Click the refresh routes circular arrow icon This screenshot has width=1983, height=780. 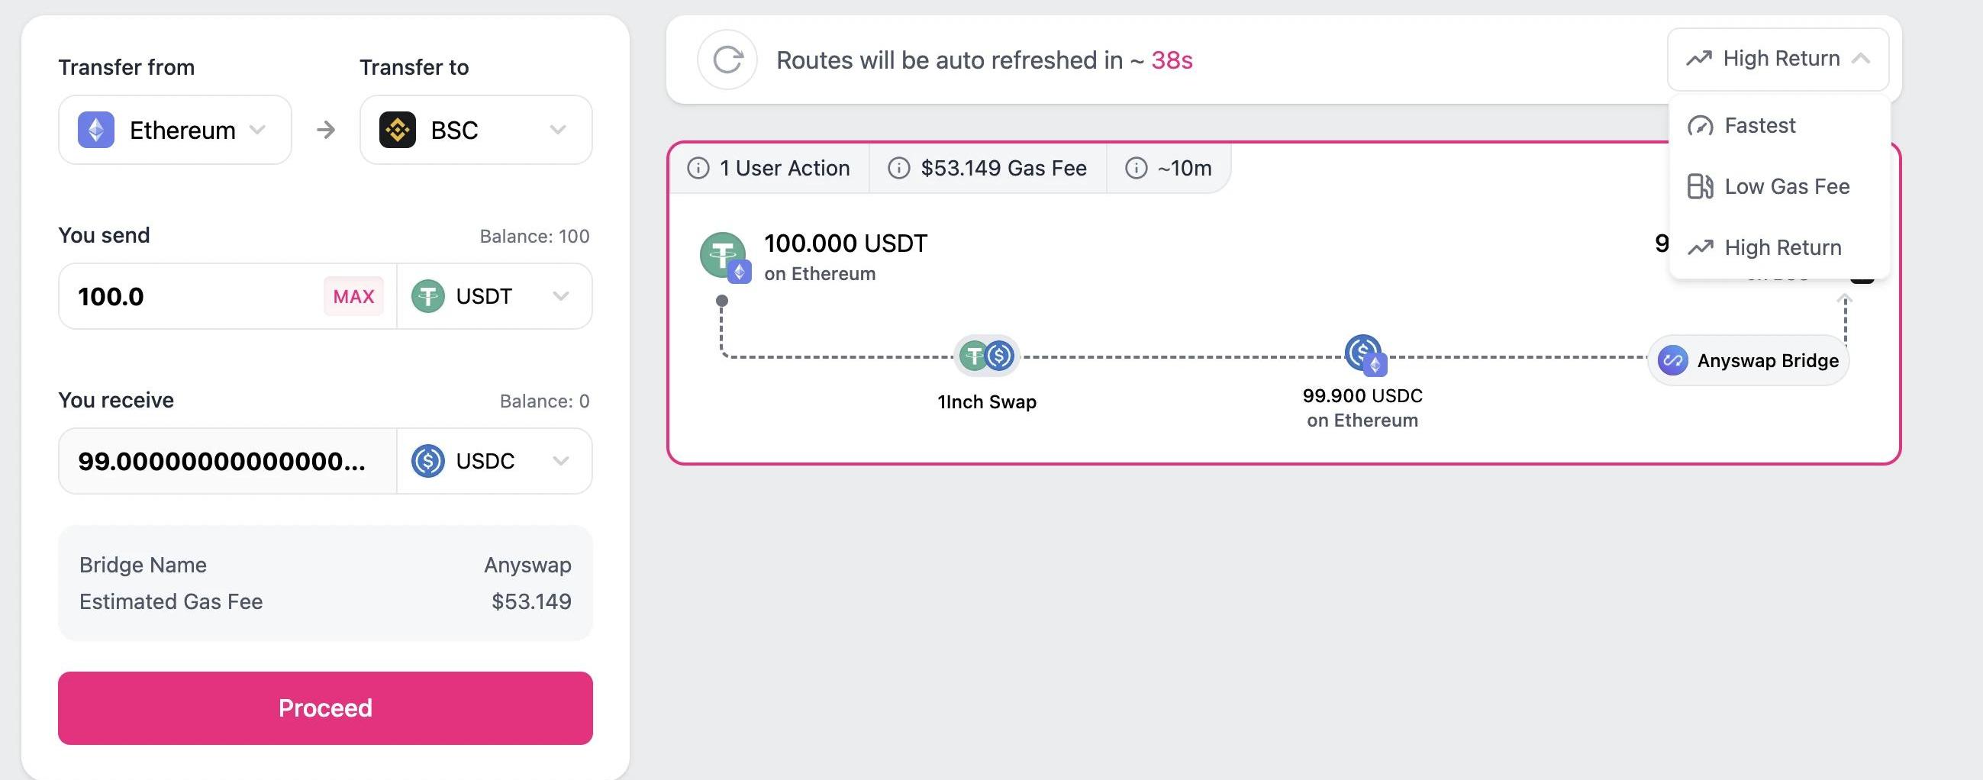coord(727,60)
